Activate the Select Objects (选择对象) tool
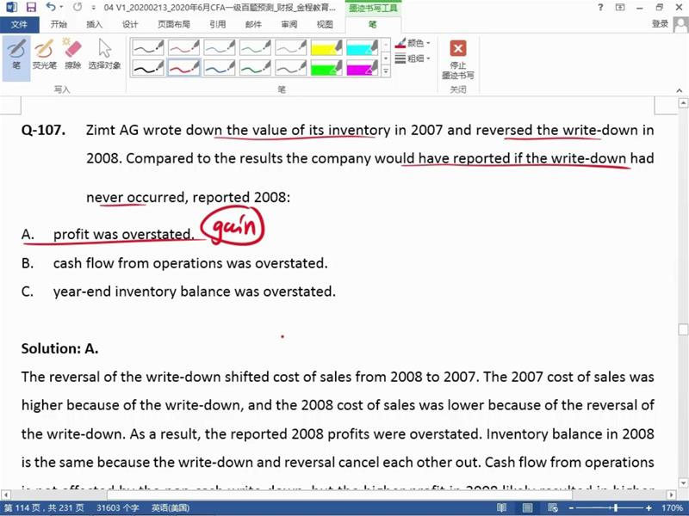The width and height of the screenshot is (689, 516). 105,53
